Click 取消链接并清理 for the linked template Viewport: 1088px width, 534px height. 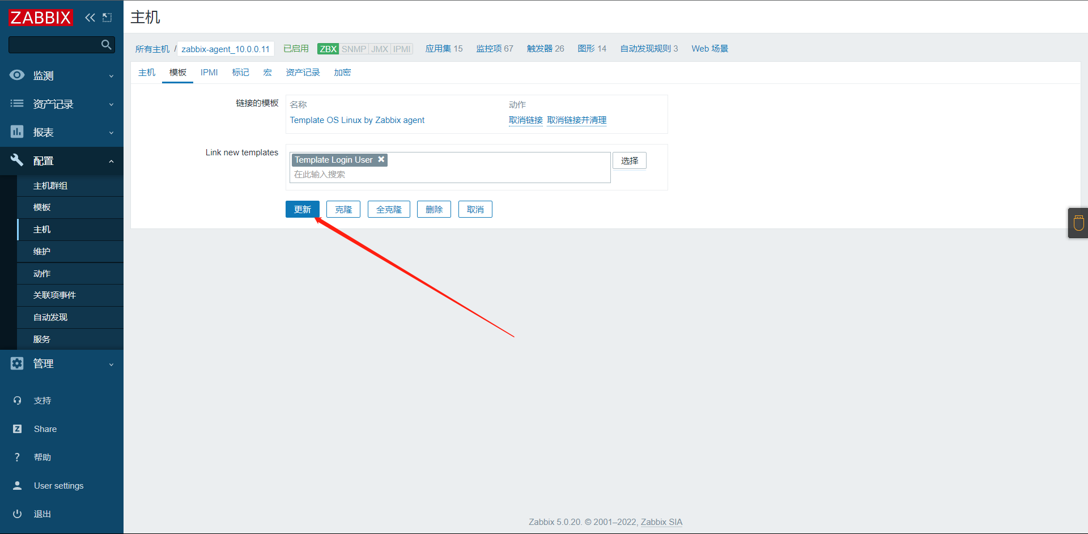click(x=577, y=120)
